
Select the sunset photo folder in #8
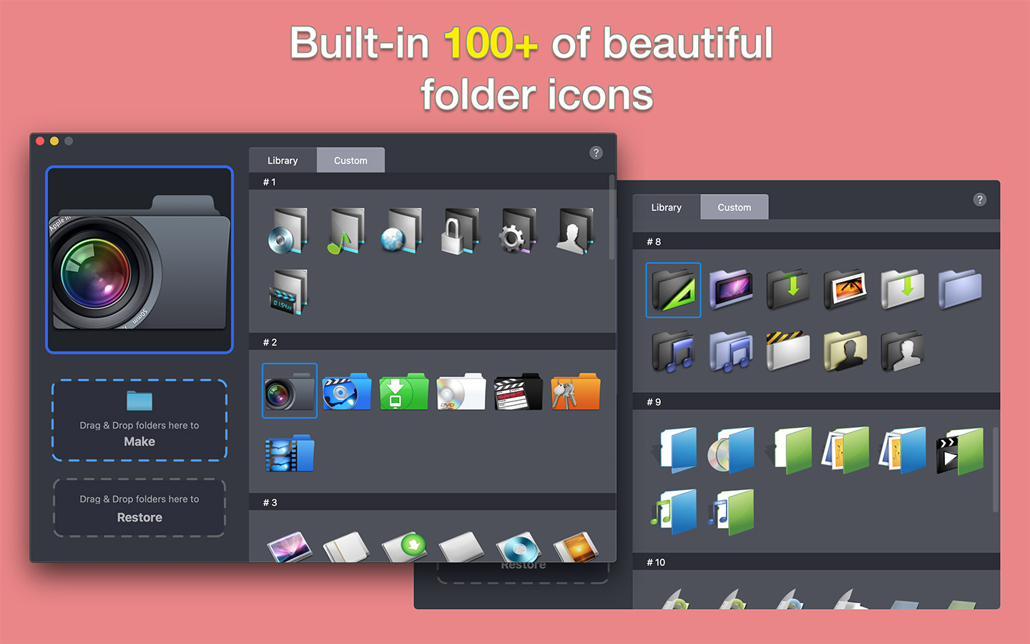(x=845, y=290)
